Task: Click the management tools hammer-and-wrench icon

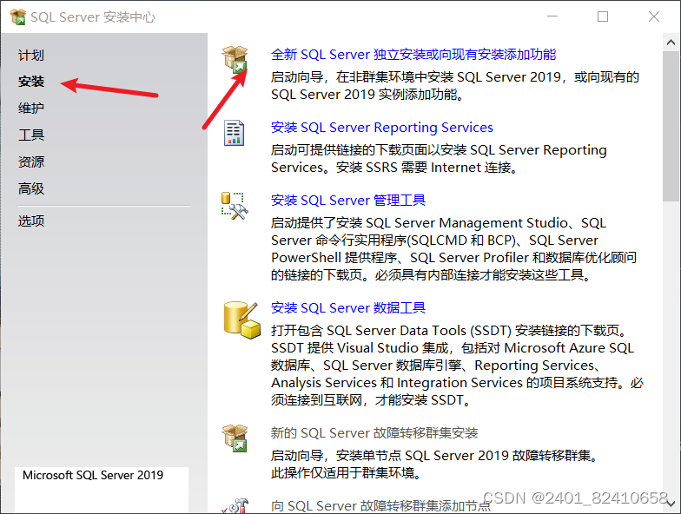Action: pyautogui.click(x=235, y=206)
